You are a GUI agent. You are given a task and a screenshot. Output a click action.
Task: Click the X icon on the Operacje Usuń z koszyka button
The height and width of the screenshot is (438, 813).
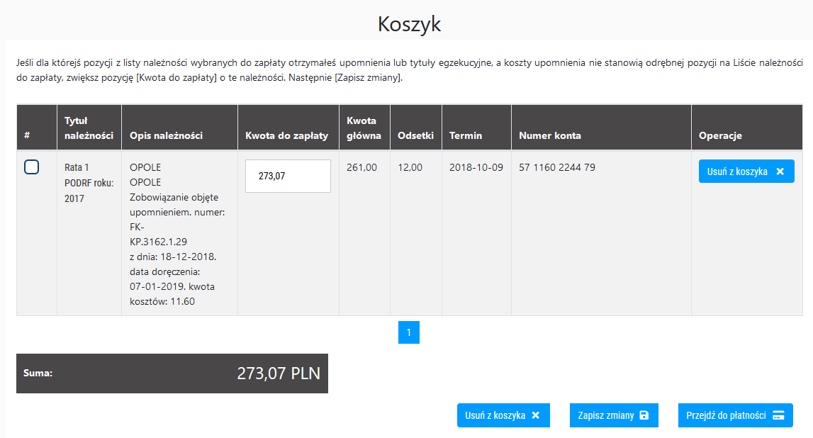point(780,172)
